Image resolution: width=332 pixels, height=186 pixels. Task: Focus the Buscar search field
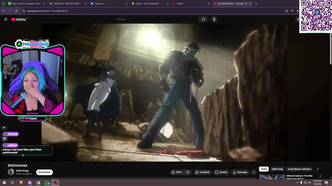(x=157, y=19)
